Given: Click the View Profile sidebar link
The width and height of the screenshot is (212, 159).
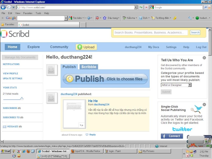Looking at the screenshot, I should (x=10, y=74).
